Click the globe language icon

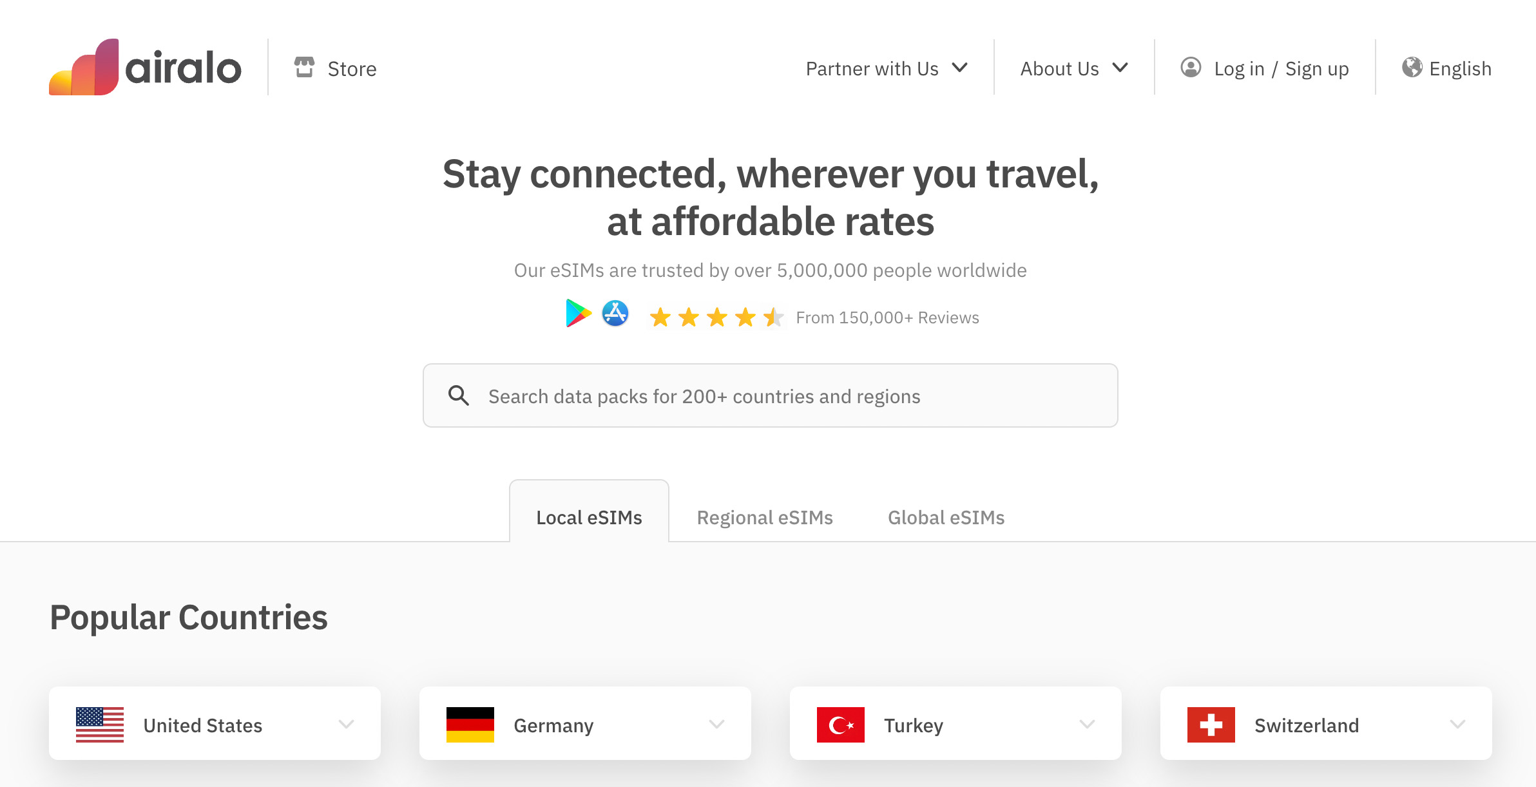point(1412,67)
